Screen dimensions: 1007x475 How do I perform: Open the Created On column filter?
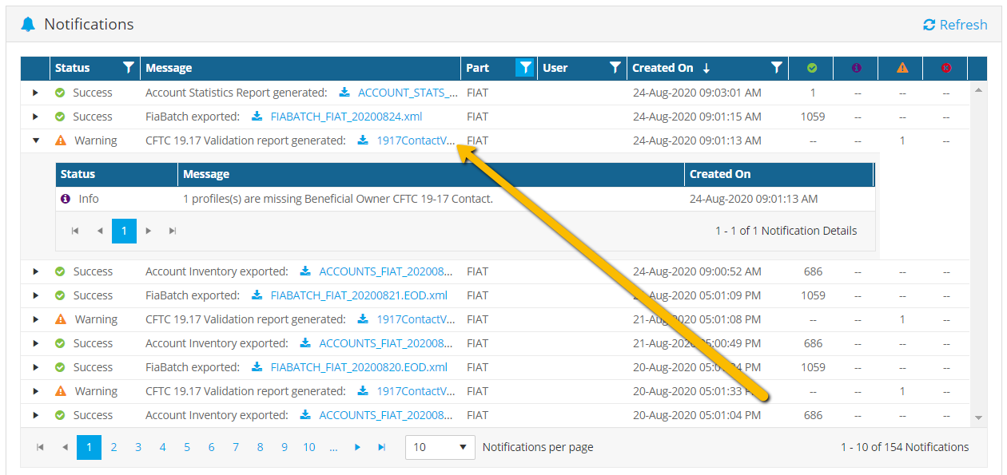(777, 68)
